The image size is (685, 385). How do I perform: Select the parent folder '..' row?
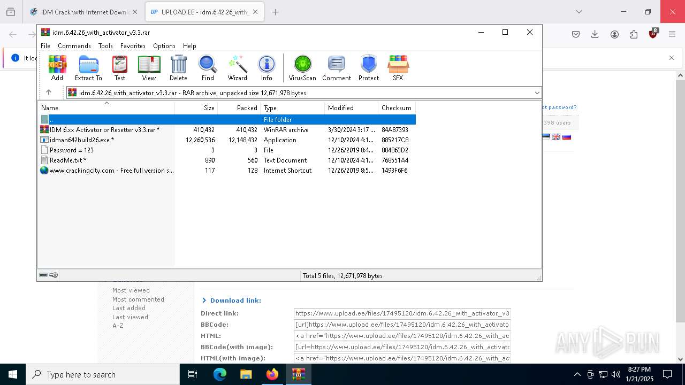pos(227,119)
